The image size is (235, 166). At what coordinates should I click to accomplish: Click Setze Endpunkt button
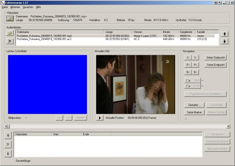coord(216,65)
